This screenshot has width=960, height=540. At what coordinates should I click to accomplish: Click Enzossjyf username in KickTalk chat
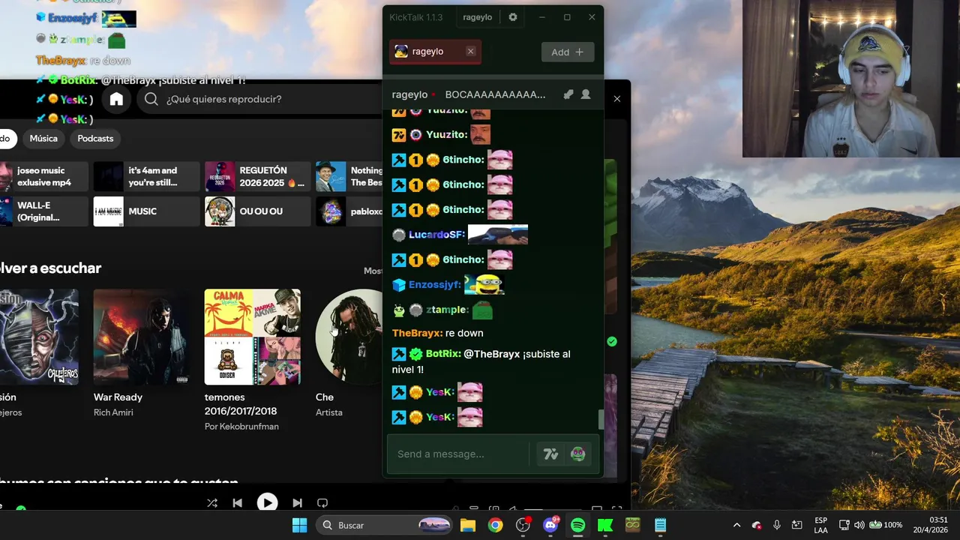(x=434, y=285)
